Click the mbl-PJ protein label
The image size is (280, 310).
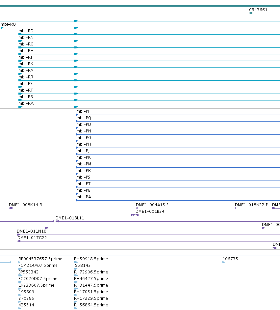(83, 151)
